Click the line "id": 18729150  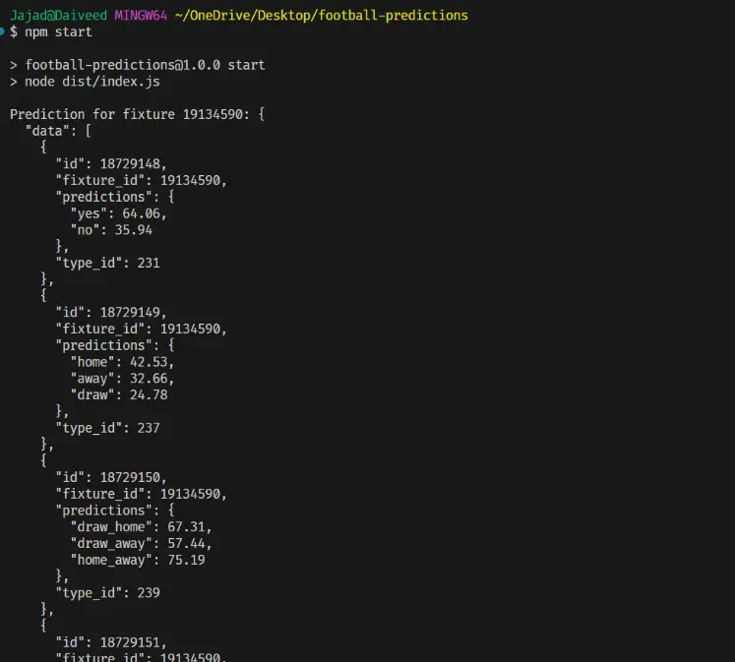click(110, 477)
